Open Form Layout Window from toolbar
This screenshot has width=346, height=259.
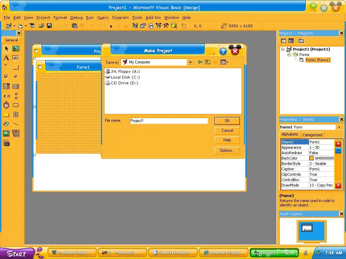click(151, 26)
